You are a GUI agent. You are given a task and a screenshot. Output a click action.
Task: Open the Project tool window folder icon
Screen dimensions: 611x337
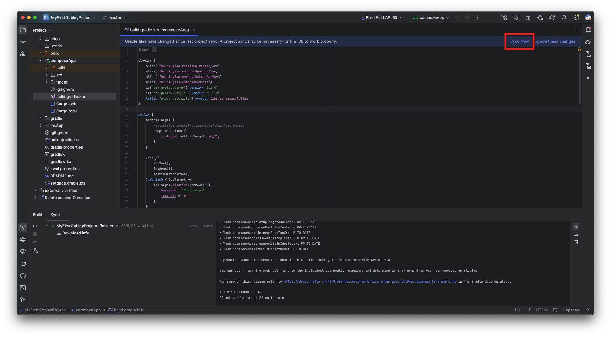(x=23, y=30)
